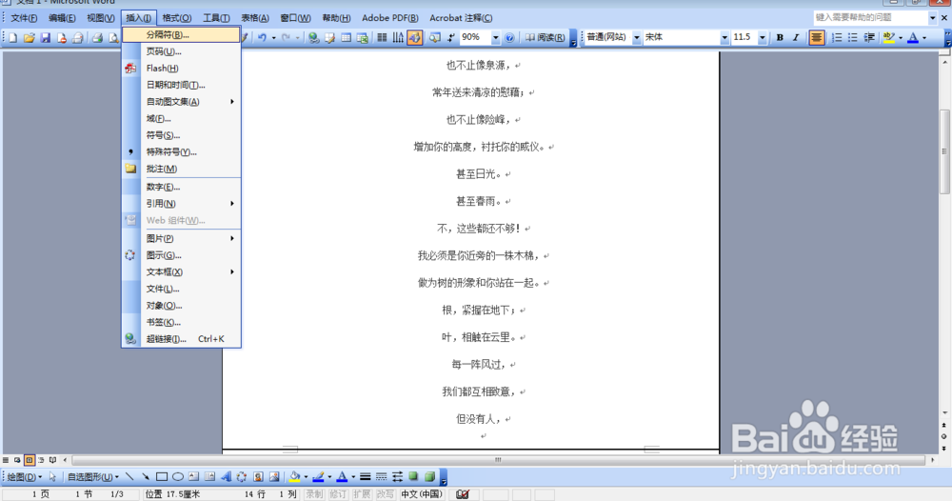Click the Insert Diagram icon in drawing toolbar
Image resolution: width=952 pixels, height=501 pixels.
point(242,476)
